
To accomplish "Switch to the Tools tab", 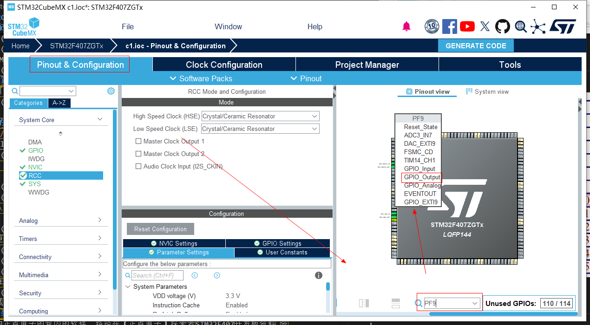I will (510, 65).
